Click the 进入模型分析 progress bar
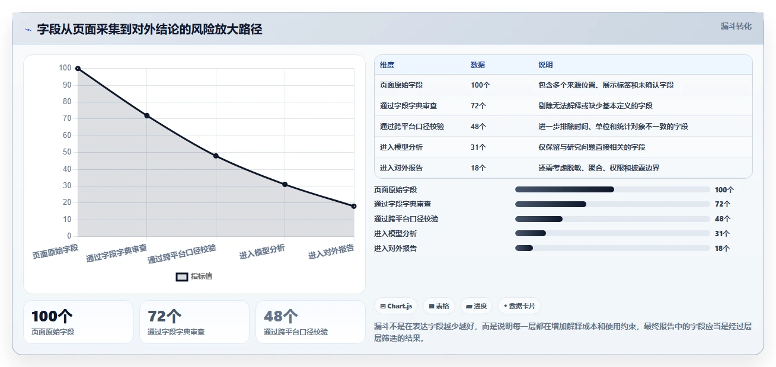Viewport: 776px width, 367px height. [x=612, y=234]
